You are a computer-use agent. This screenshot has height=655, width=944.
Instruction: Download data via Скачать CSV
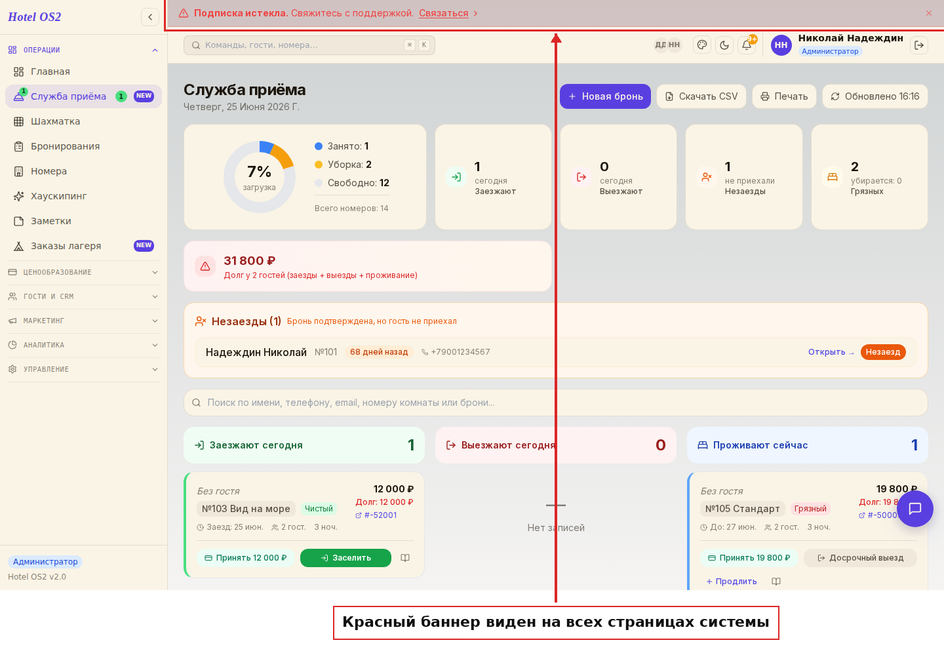click(701, 96)
